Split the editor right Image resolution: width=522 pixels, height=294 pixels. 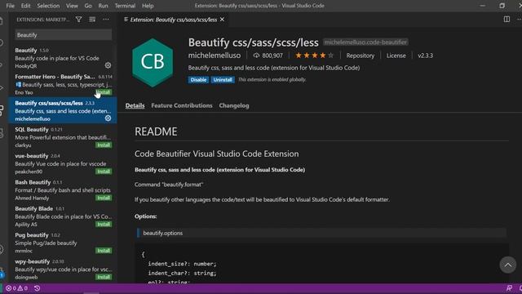tap(507, 20)
